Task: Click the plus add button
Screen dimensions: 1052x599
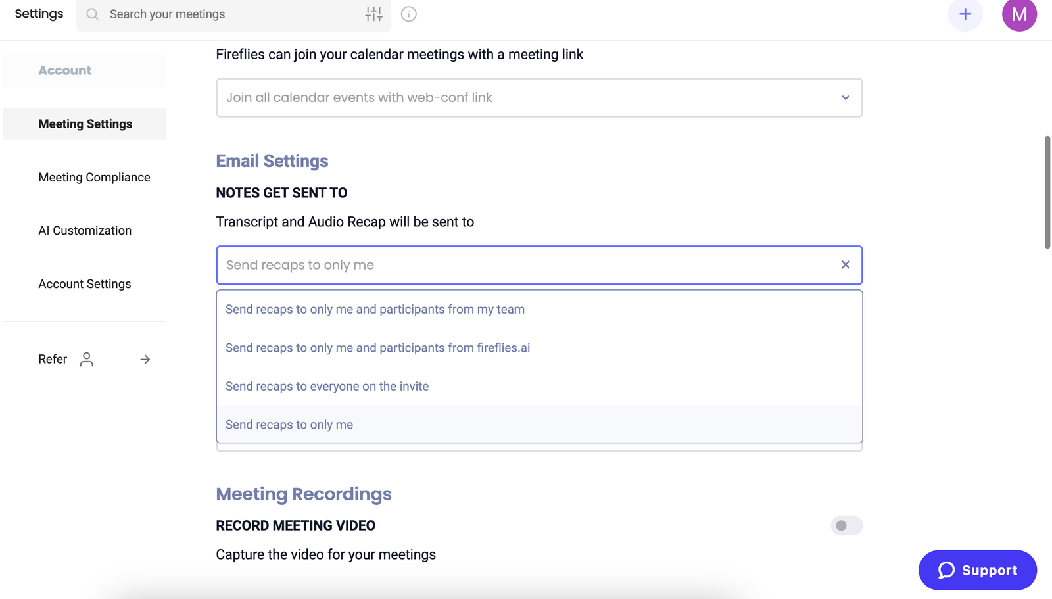Action: pos(965,14)
